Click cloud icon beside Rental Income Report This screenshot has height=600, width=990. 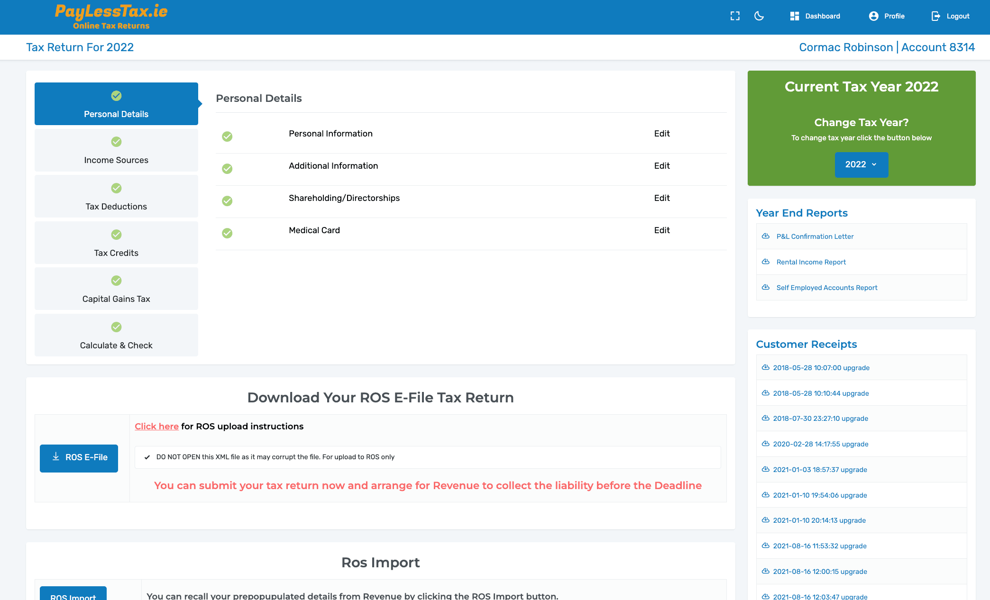click(765, 262)
